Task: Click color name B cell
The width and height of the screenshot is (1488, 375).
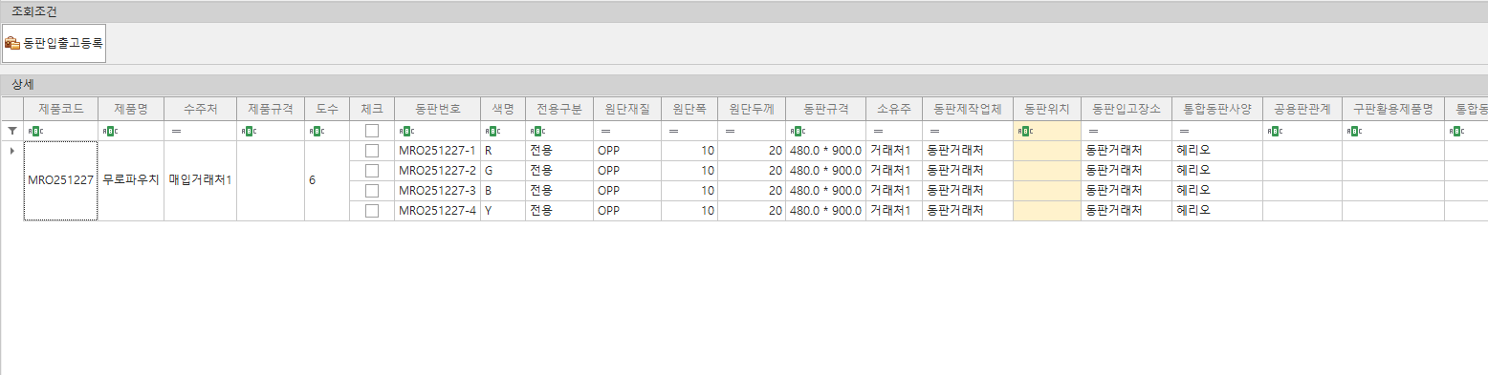Action: [503, 191]
